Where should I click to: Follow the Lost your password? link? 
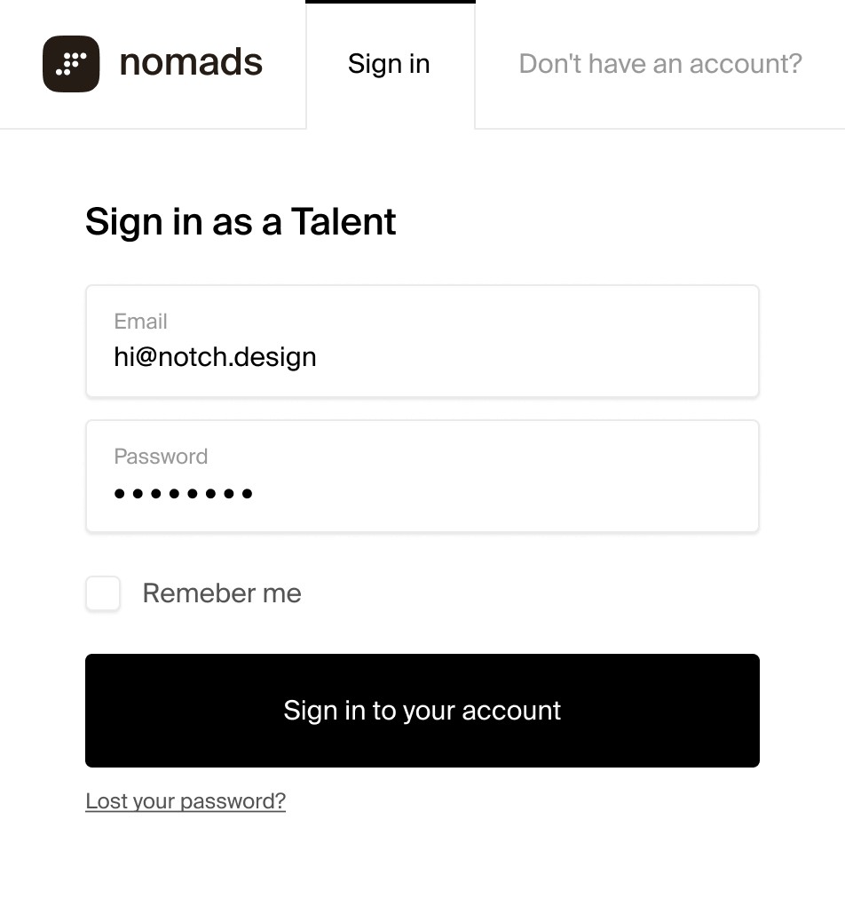click(186, 801)
